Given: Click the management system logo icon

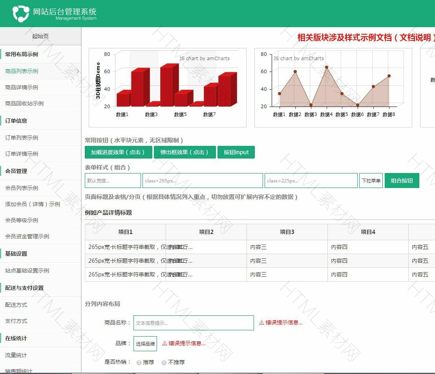Looking at the screenshot, I should tap(21, 14).
